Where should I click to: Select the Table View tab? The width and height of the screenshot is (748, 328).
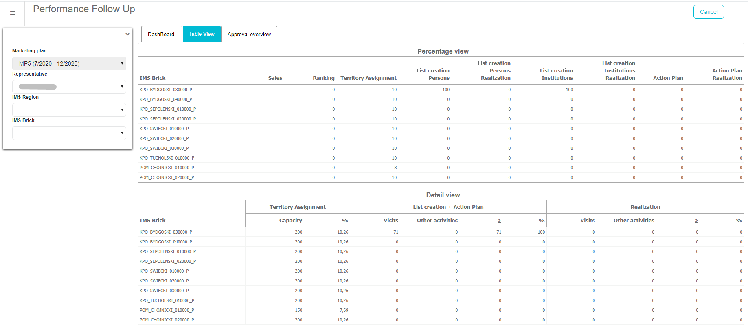[x=202, y=34]
